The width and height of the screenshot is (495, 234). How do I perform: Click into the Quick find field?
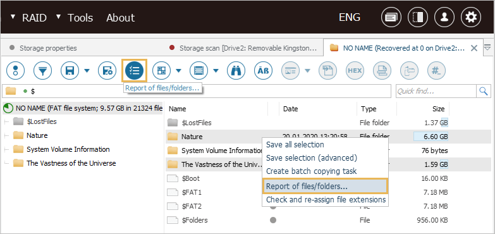click(436, 91)
